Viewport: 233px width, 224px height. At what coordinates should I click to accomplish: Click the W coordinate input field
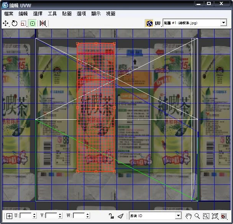[79, 216]
